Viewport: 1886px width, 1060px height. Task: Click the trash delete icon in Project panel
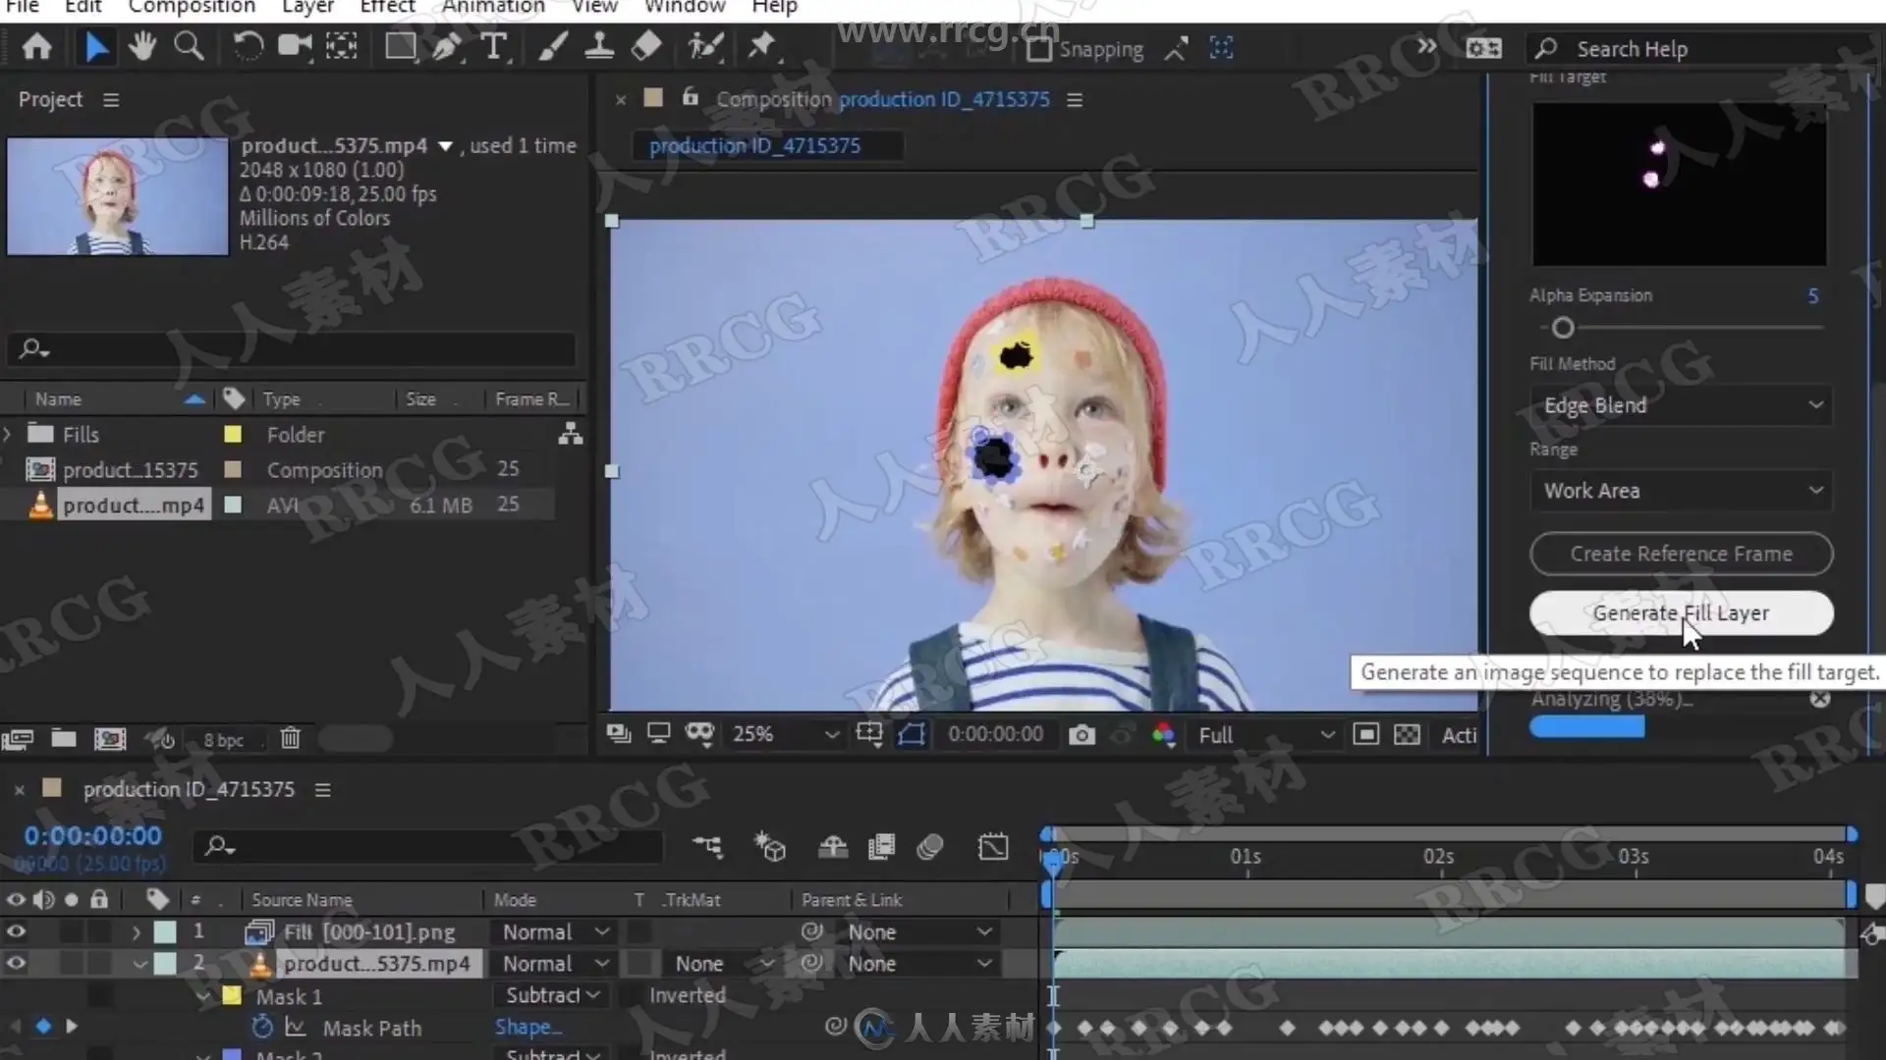(x=290, y=738)
